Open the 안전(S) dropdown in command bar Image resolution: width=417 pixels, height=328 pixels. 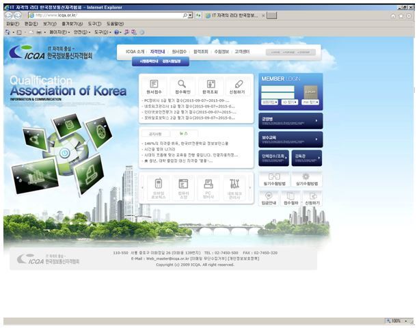click(82, 32)
